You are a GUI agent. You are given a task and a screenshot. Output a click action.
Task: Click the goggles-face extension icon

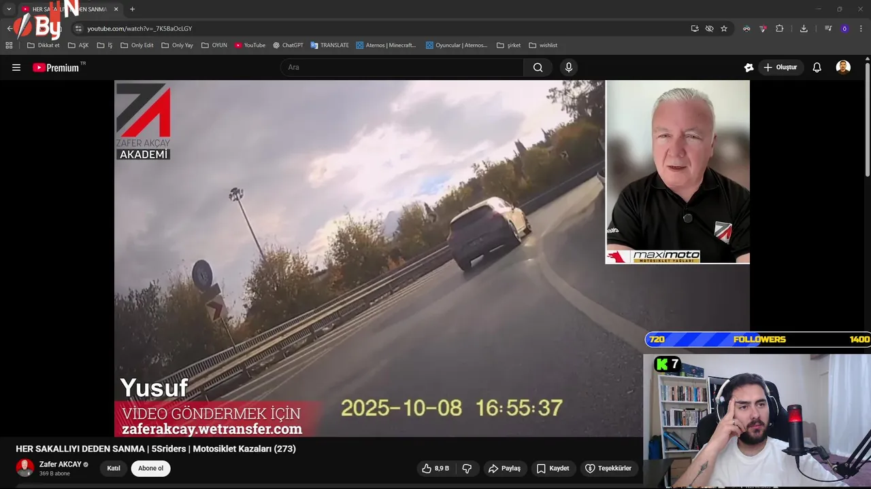coord(746,29)
